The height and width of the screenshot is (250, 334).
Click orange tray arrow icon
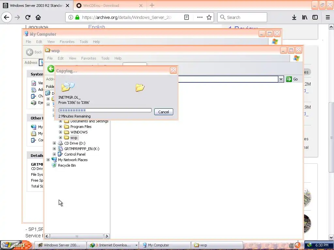point(298,245)
